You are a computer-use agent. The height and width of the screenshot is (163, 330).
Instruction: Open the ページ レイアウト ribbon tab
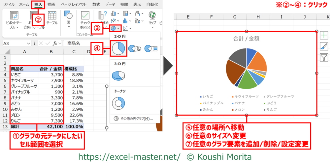coord(74,4)
